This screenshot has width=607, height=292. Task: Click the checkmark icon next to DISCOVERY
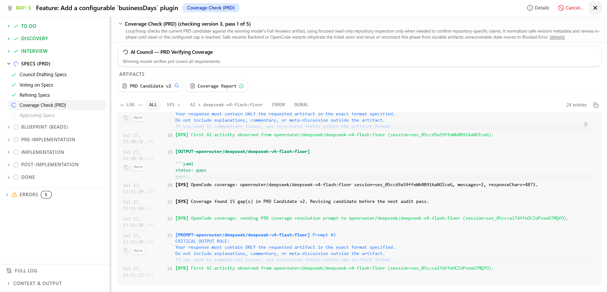16,39
